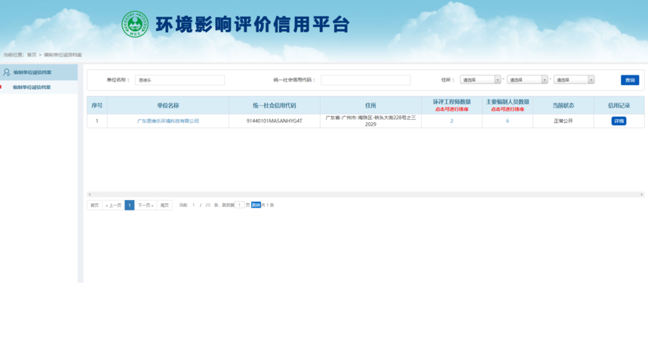
Task: Click the horizontal scrollbar right arrow
Action: (642, 195)
